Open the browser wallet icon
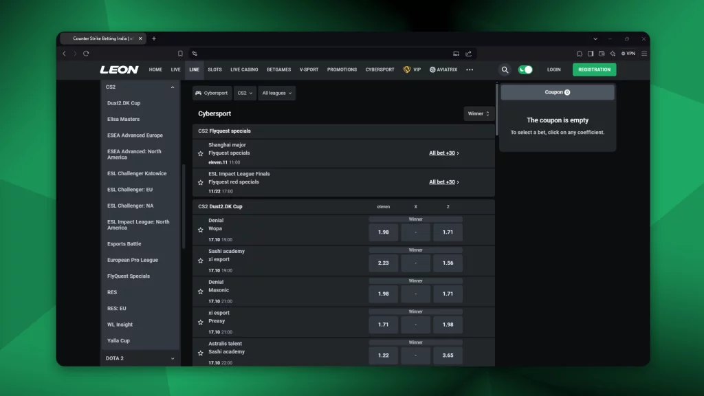Image resolution: width=704 pixels, height=396 pixels. point(602,54)
